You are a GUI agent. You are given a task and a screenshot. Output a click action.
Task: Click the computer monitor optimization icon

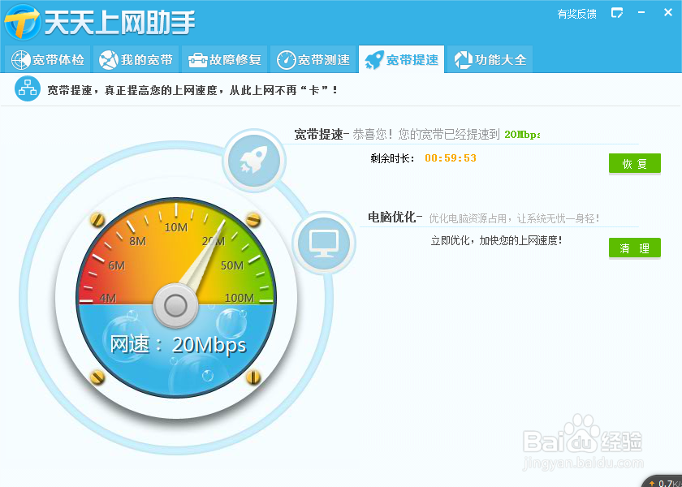pos(324,243)
